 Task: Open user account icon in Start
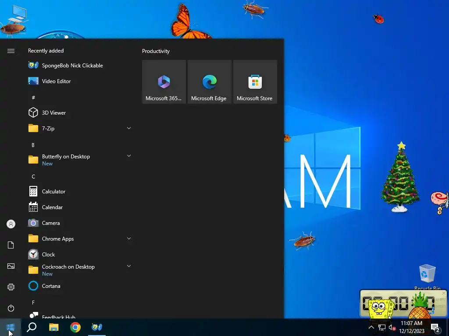tap(11, 224)
